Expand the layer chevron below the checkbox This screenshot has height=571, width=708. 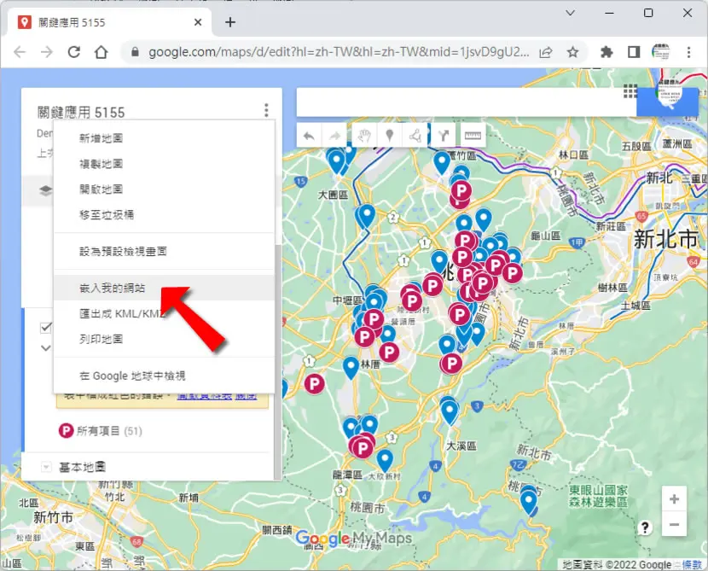tap(46, 348)
